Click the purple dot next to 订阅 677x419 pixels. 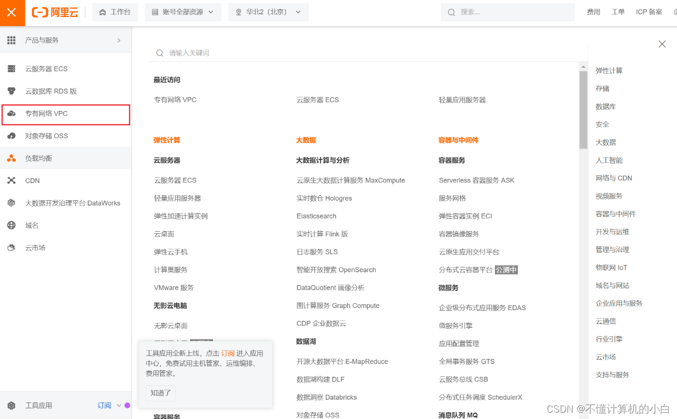tap(127, 406)
